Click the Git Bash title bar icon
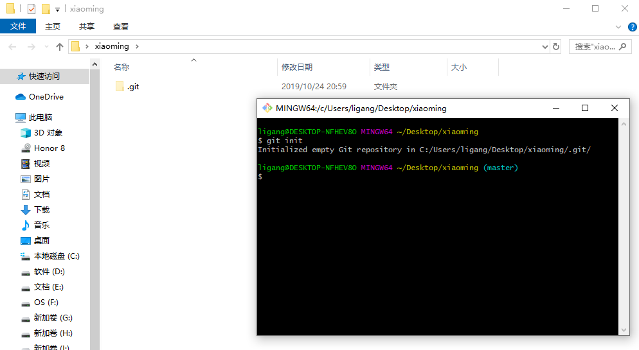639x350 pixels. [x=267, y=108]
